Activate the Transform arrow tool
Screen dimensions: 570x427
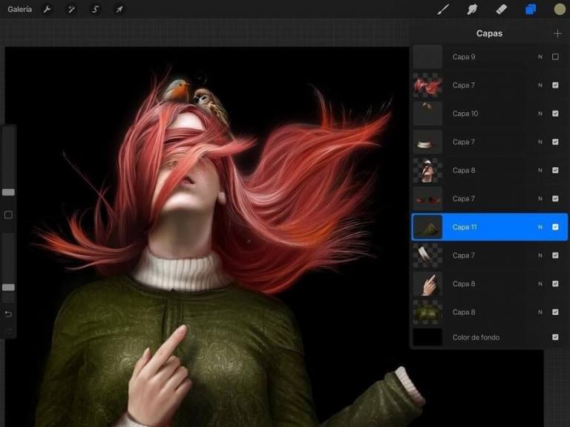point(119,10)
